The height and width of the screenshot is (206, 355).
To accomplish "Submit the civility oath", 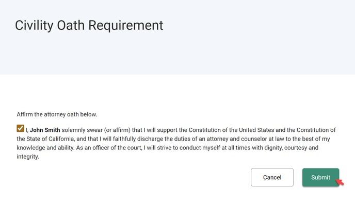I will coord(320,177).
